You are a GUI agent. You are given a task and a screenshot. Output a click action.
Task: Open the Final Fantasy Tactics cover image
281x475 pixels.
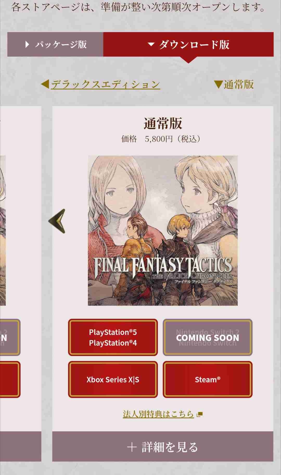tap(163, 230)
